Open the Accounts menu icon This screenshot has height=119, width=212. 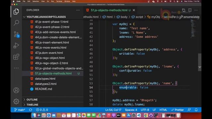click(16, 90)
